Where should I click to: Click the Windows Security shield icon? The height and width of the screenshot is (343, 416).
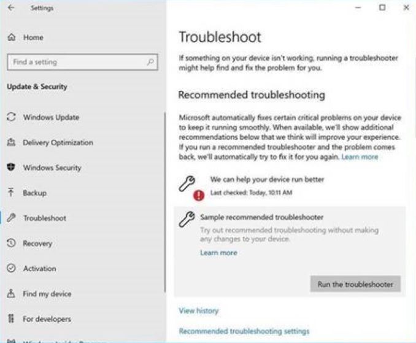[x=10, y=168]
